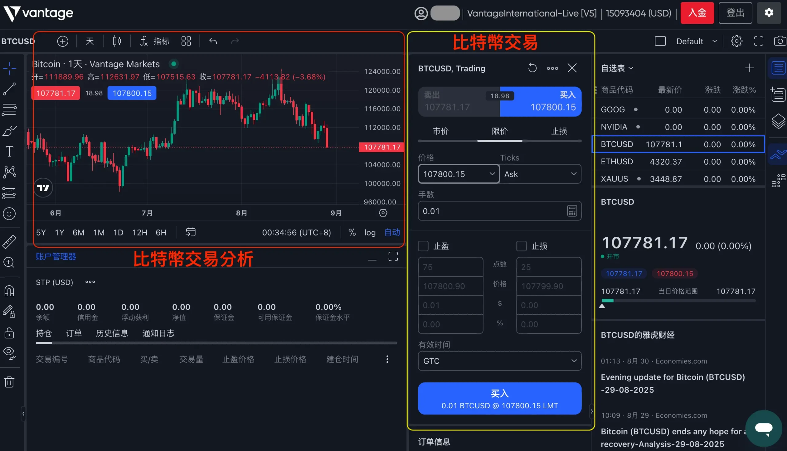Click the trash delete drawings icon
The width and height of the screenshot is (787, 451).
pos(9,382)
